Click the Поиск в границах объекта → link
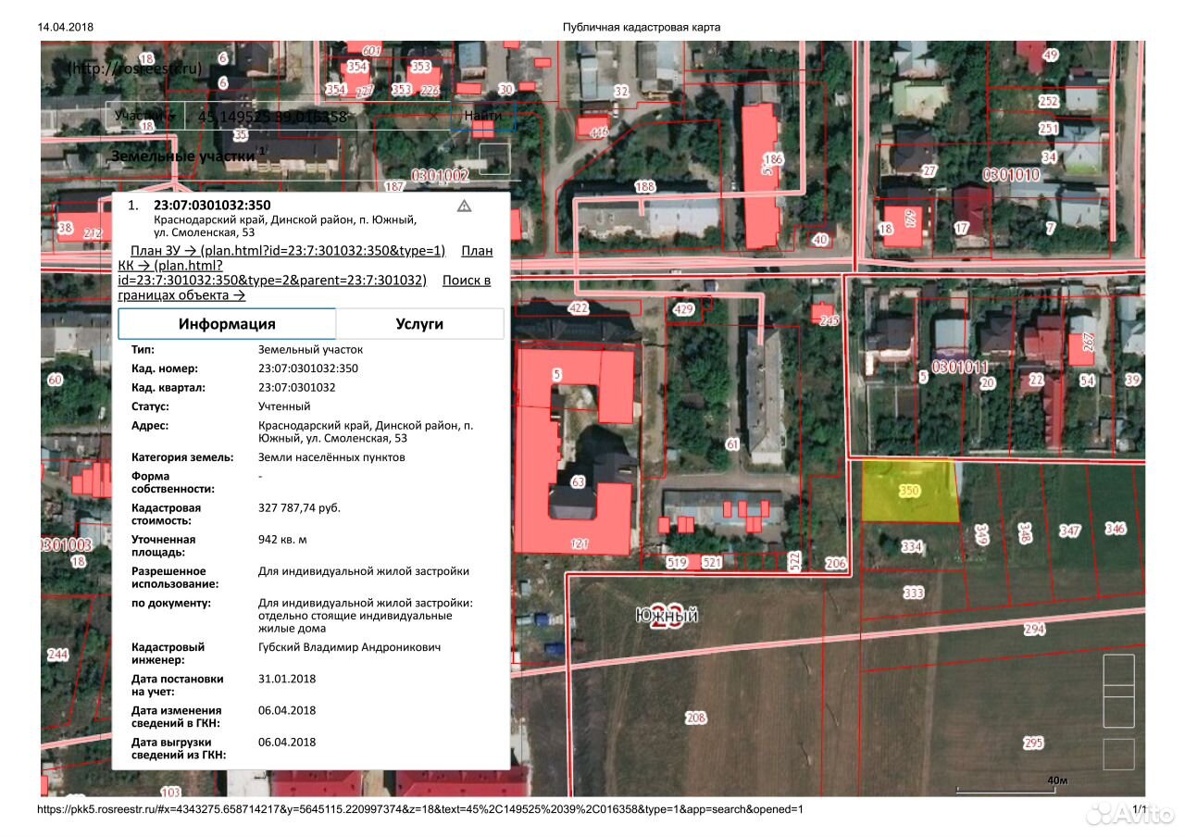Viewport: 1185px width, 837px height. pos(304,288)
